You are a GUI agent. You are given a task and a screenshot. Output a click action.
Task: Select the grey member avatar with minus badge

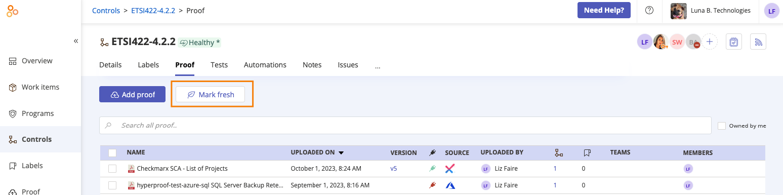(693, 42)
